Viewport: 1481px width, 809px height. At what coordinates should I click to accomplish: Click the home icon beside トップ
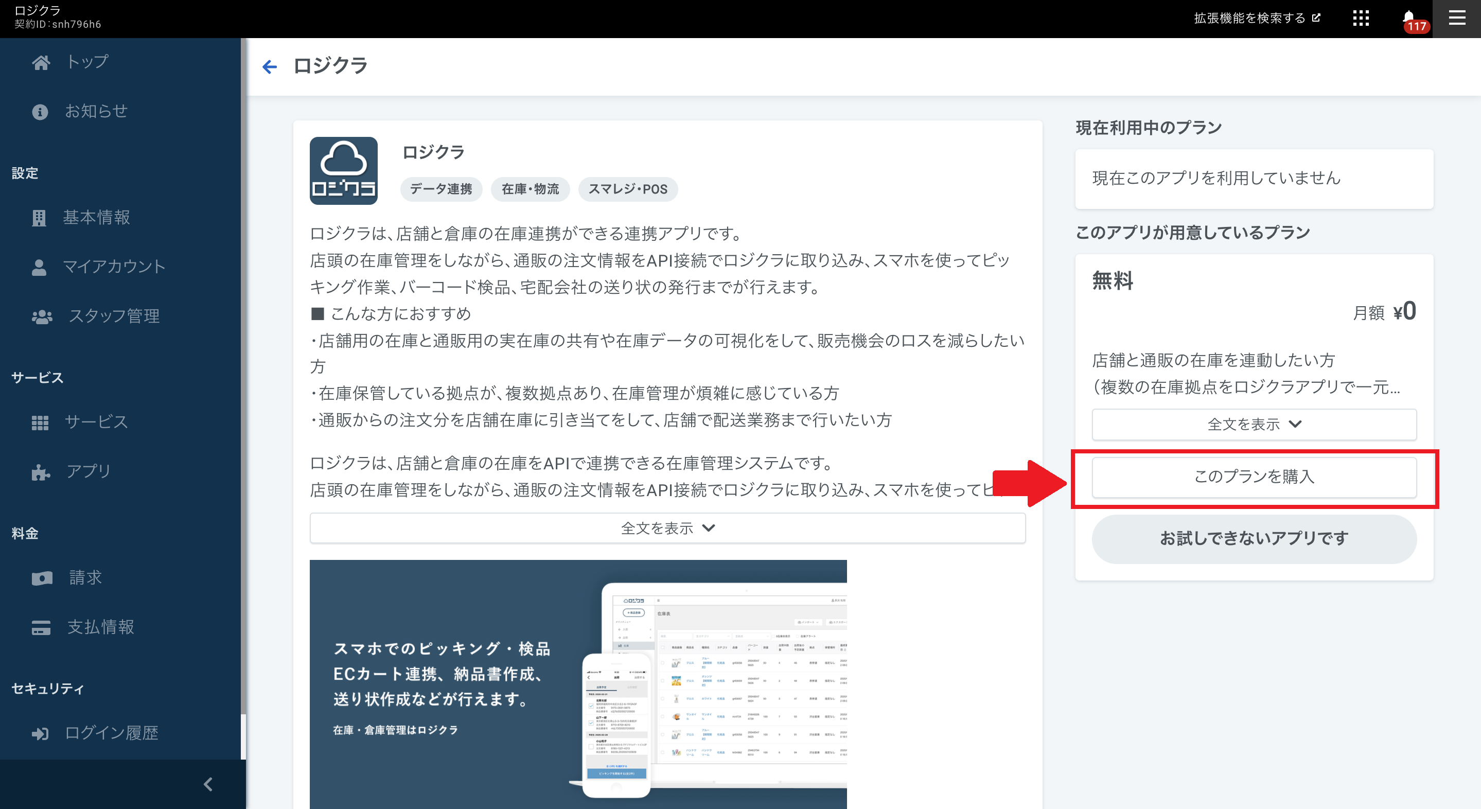40,62
